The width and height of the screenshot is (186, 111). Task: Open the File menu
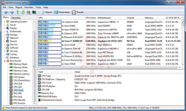[4, 7]
